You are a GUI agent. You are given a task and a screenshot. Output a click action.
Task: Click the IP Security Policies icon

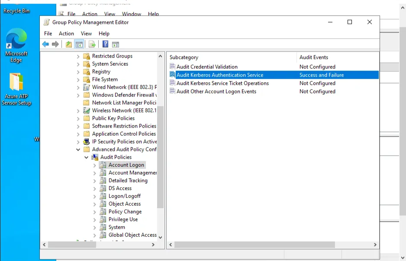click(x=87, y=142)
